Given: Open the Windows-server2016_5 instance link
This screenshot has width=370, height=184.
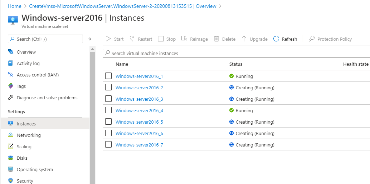Looking at the screenshot, I should pos(139,122).
